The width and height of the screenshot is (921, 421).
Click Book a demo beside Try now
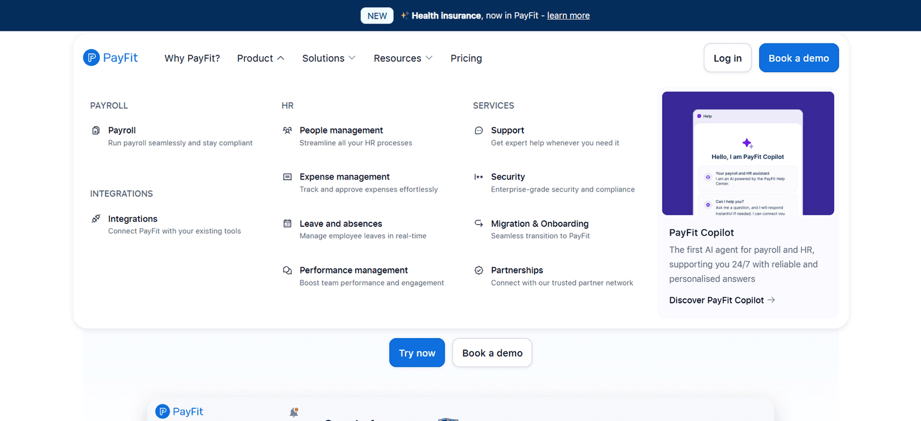click(x=492, y=353)
